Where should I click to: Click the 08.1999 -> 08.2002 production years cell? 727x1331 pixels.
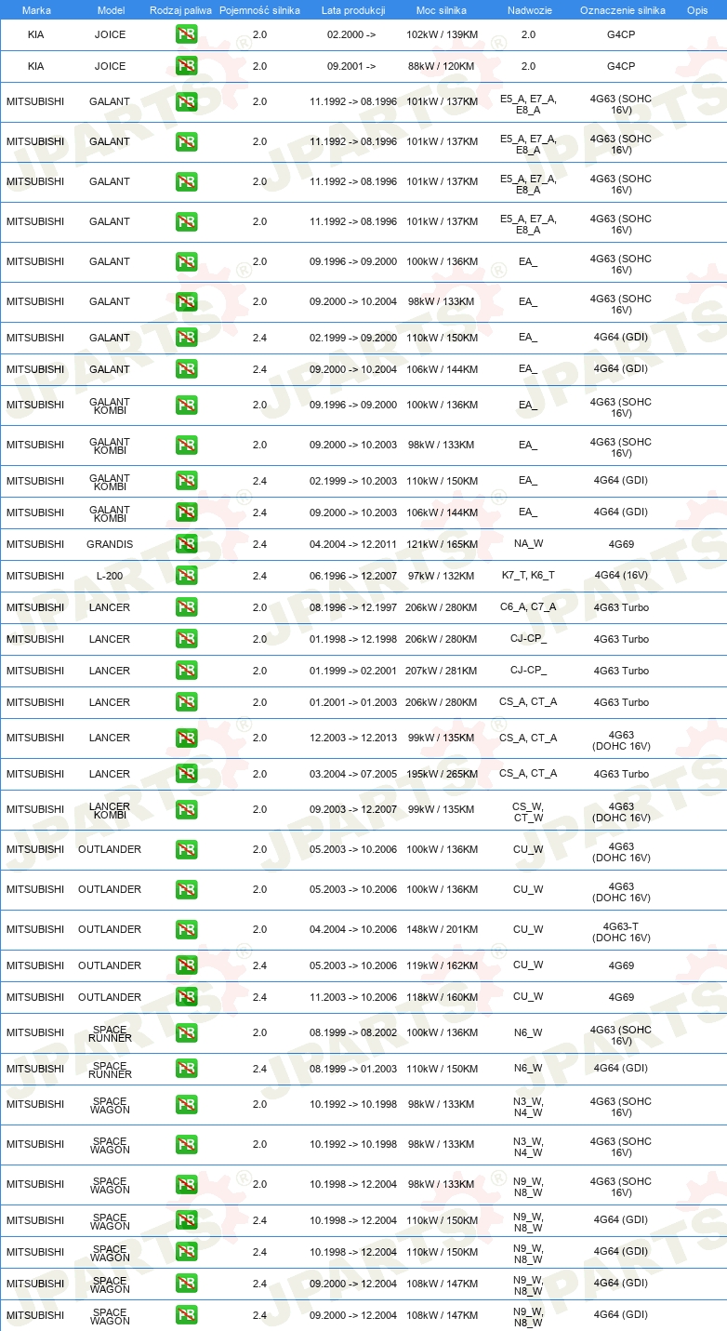click(353, 1033)
